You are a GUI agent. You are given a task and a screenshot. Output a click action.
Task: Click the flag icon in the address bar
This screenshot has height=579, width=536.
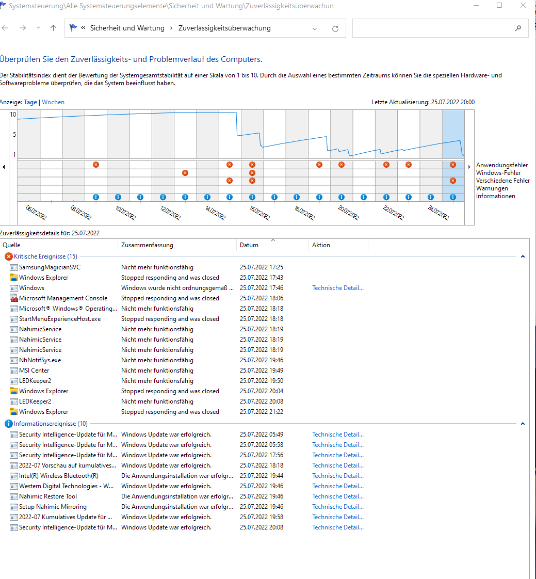[73, 28]
